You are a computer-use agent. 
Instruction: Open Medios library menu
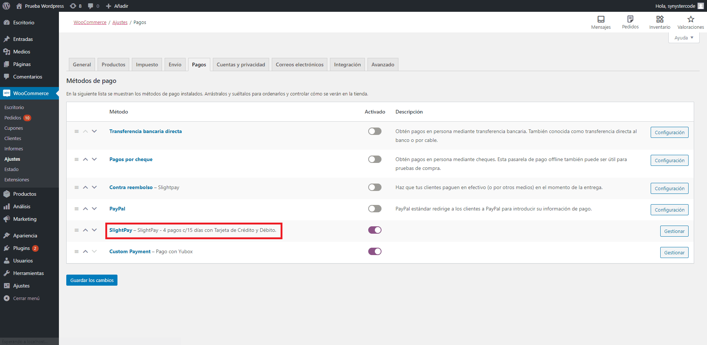click(x=29, y=52)
